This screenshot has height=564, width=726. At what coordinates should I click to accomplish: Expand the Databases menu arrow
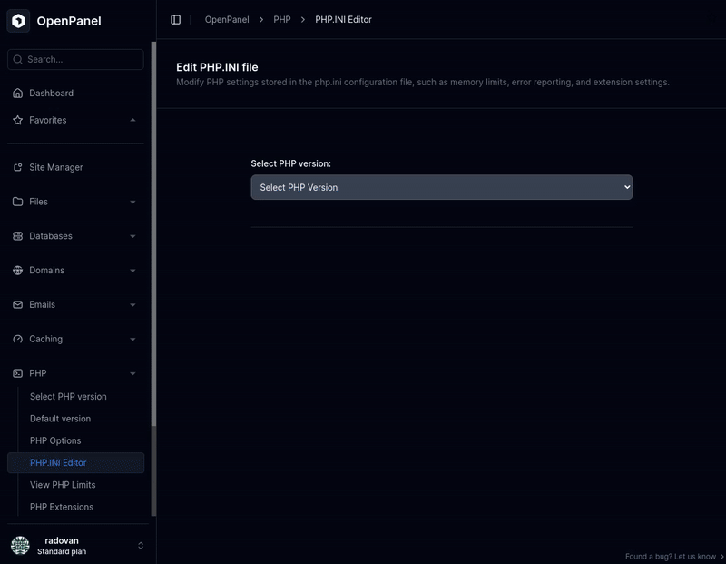(132, 236)
